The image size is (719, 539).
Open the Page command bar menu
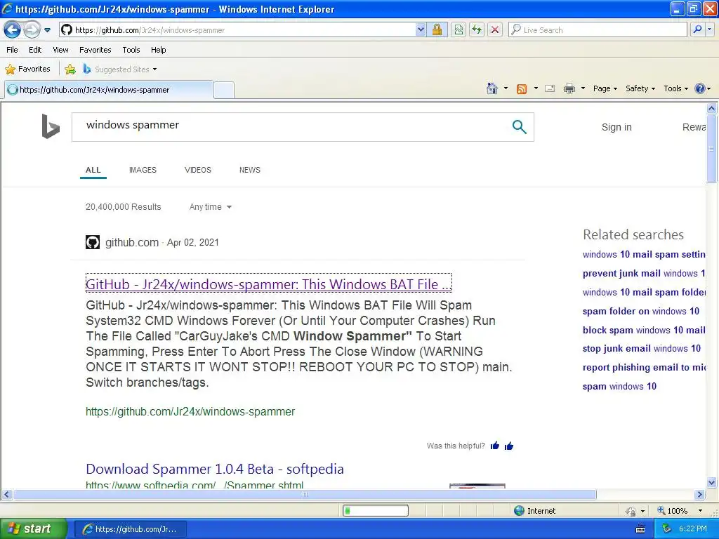[605, 88]
